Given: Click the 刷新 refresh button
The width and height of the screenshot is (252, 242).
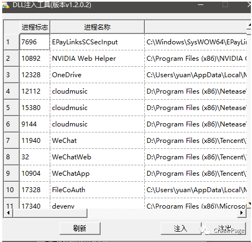Looking at the screenshot, I should point(80,228).
